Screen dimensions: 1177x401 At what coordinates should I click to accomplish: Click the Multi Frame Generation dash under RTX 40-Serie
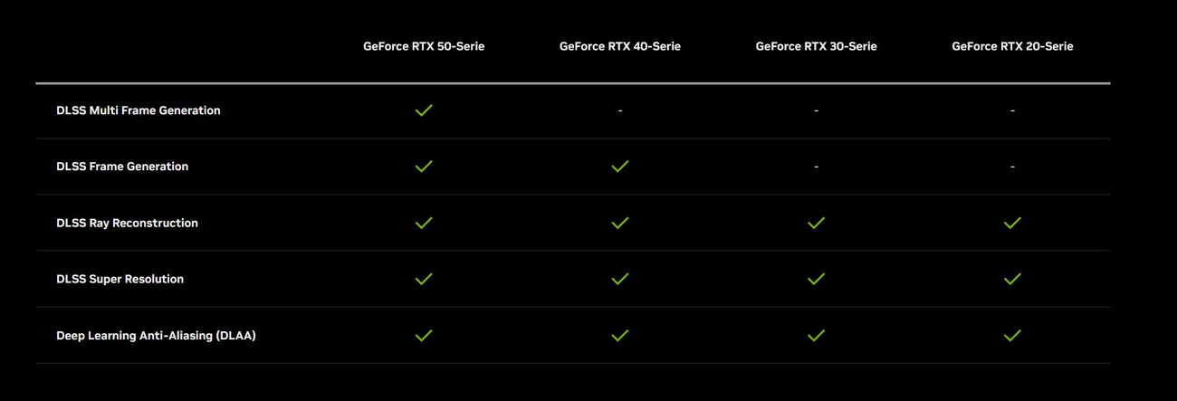pyautogui.click(x=620, y=110)
